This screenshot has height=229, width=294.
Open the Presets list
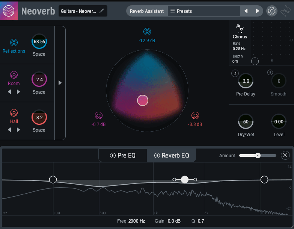click(204, 11)
